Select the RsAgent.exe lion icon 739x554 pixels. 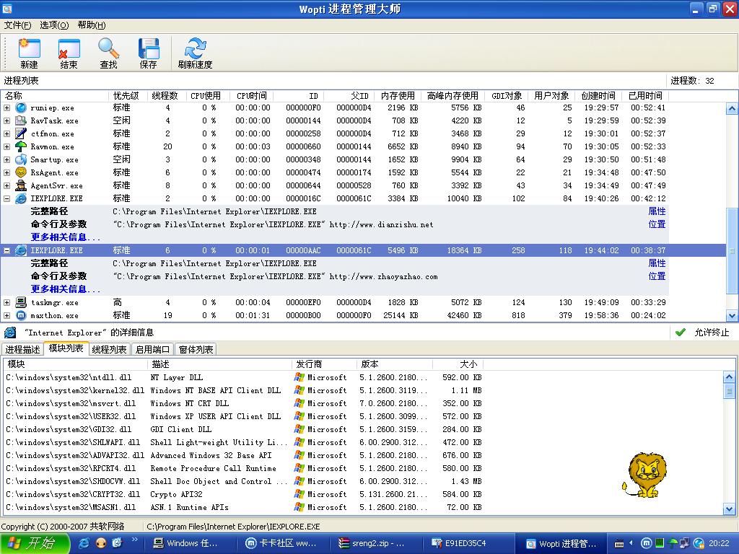coord(21,172)
